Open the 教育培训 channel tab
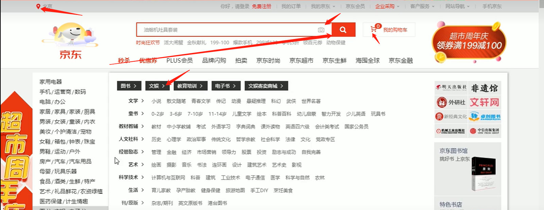 coord(190,86)
